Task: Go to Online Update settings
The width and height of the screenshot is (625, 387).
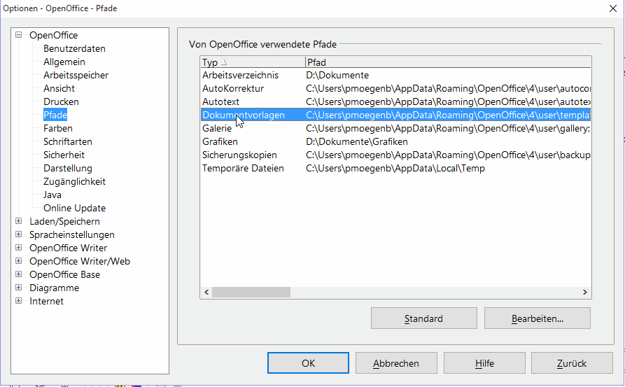Action: tap(74, 209)
